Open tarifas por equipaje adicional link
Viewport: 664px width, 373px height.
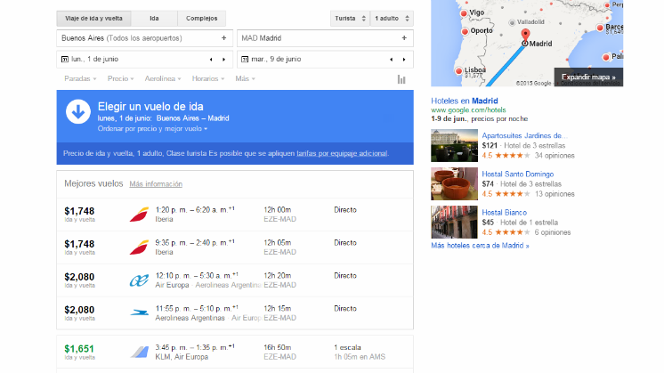click(342, 153)
